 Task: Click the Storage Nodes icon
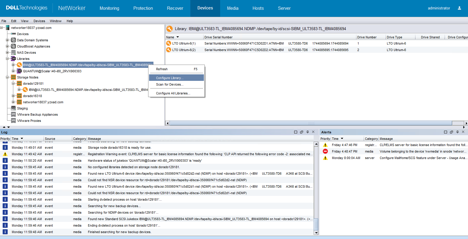tap(13, 77)
